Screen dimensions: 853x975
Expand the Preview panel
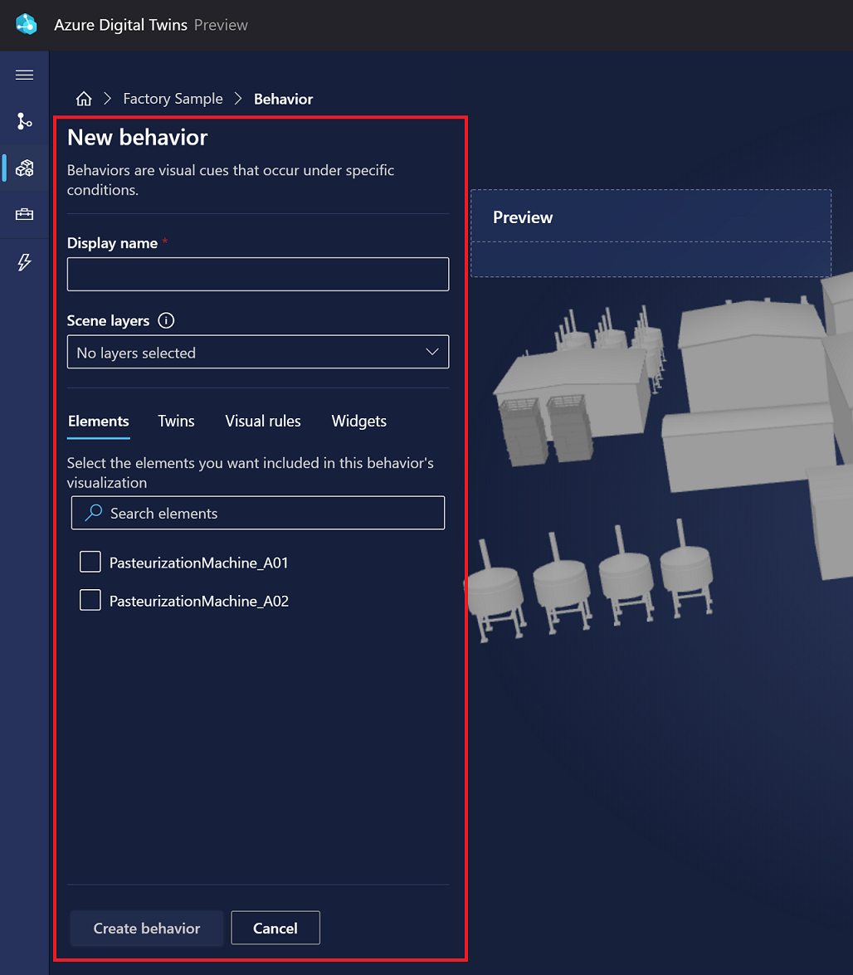(523, 217)
